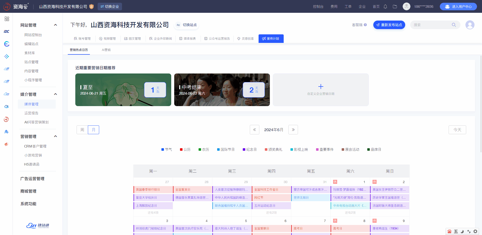Viewport: 482px width, 235px height.
Task: Go to previous month with double-left arrow
Action: [254, 130]
